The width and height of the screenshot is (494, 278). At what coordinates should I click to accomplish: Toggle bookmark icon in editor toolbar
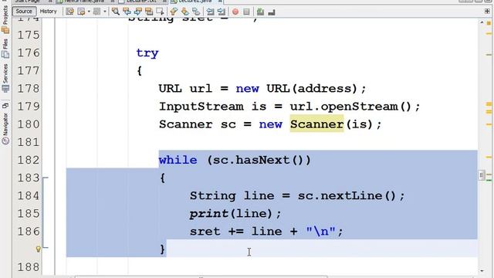click(196, 12)
